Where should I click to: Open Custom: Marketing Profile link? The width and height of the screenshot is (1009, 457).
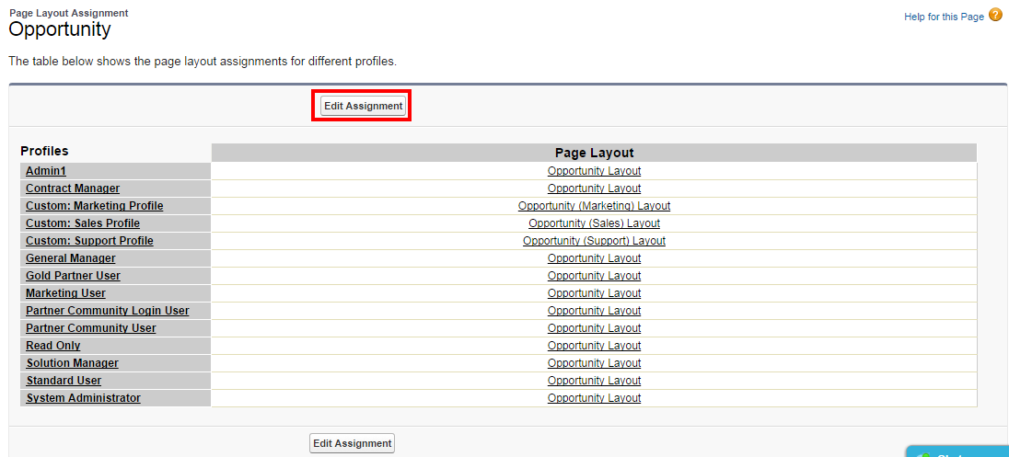[x=94, y=206]
